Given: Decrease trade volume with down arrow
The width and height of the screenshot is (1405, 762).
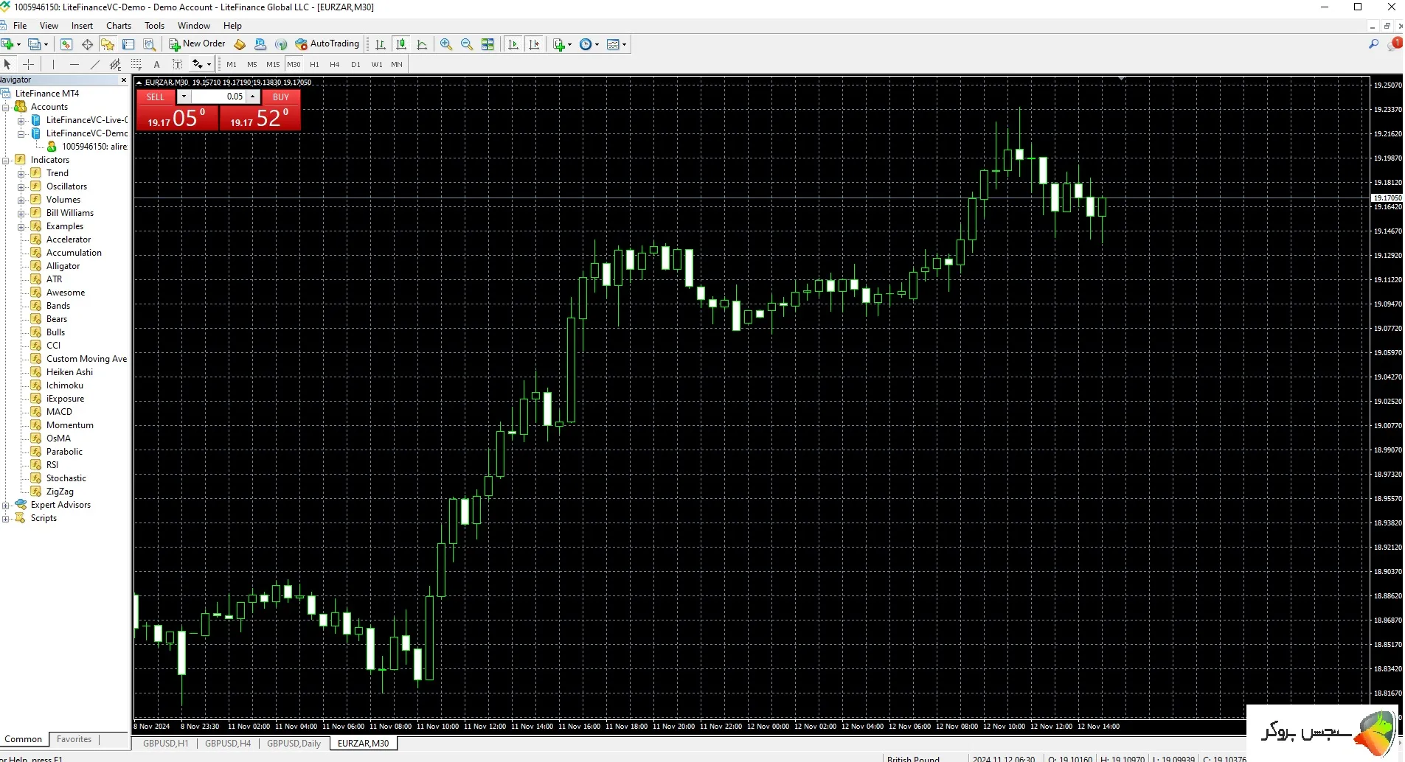Looking at the screenshot, I should (184, 97).
